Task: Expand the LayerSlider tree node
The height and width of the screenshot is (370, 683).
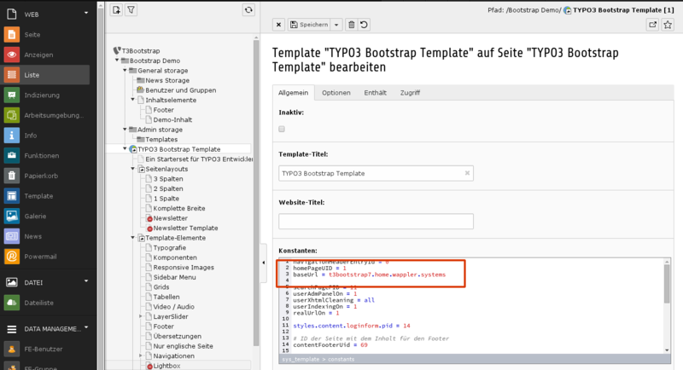Action: coord(141,316)
